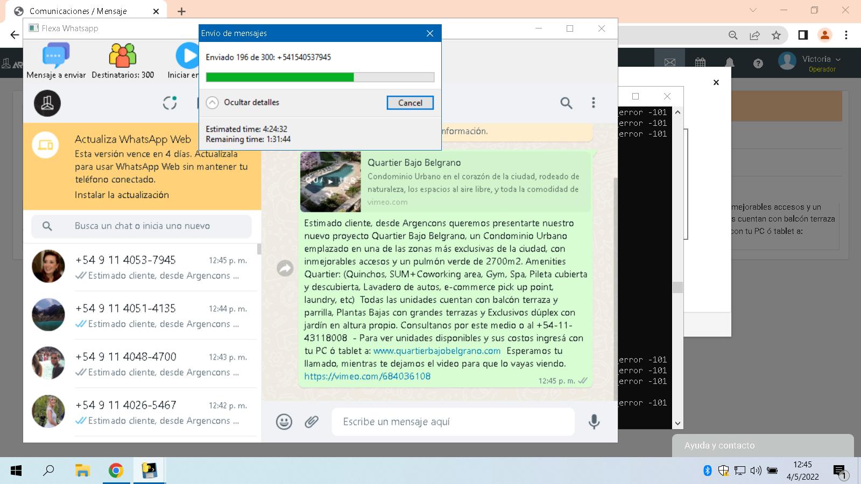Viewport: 861px width, 484px height.
Task: Click the blue 'Iniciar envío' play icon
Action: (x=187, y=55)
